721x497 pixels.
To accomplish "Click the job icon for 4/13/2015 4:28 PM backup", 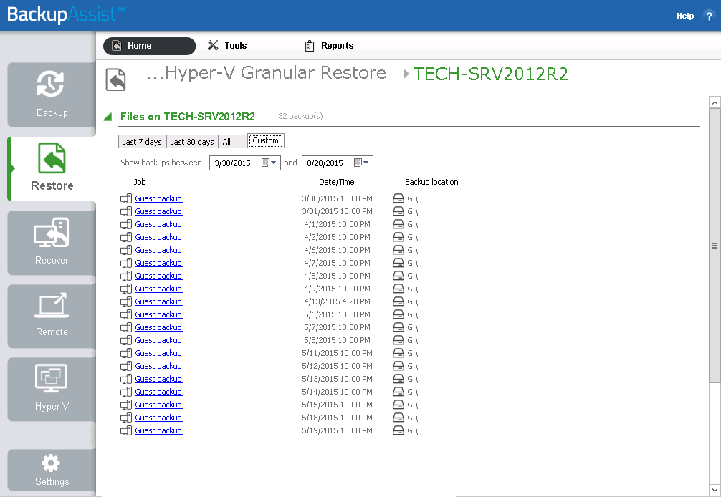I will point(126,301).
